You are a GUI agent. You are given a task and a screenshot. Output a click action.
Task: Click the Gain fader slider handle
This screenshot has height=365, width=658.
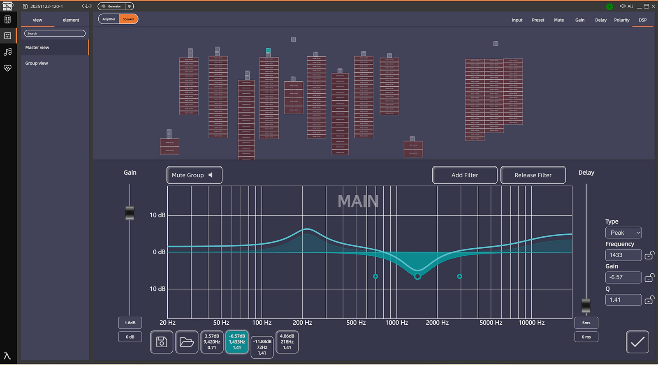tap(130, 213)
